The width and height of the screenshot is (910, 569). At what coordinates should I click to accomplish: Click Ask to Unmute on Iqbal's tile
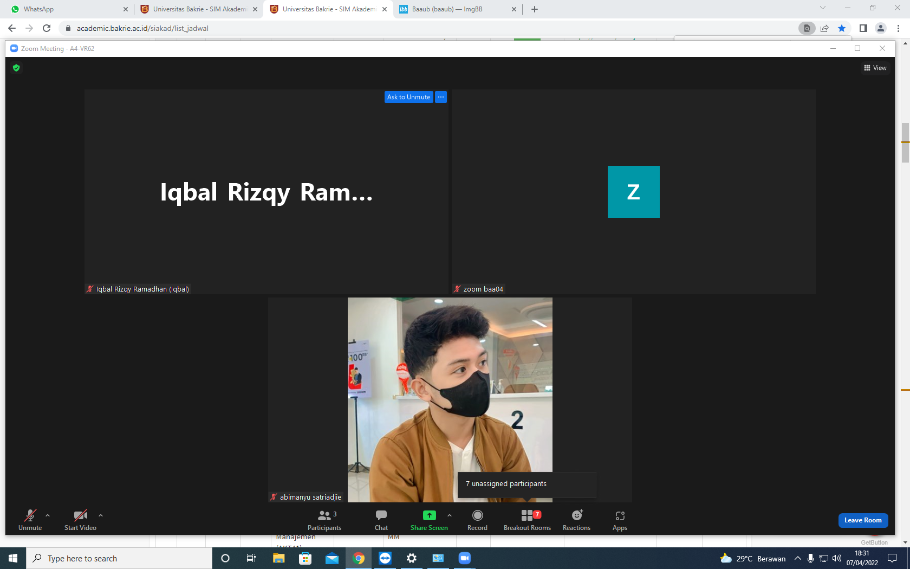tap(408, 97)
